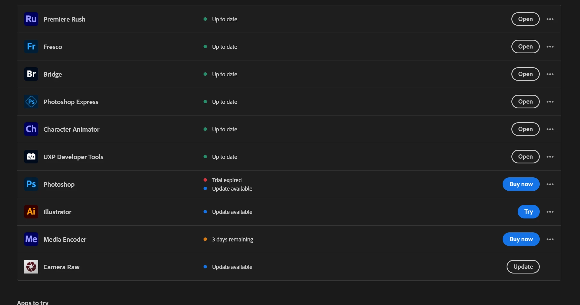Click the Illustrator Ai app icon

pos(31,212)
